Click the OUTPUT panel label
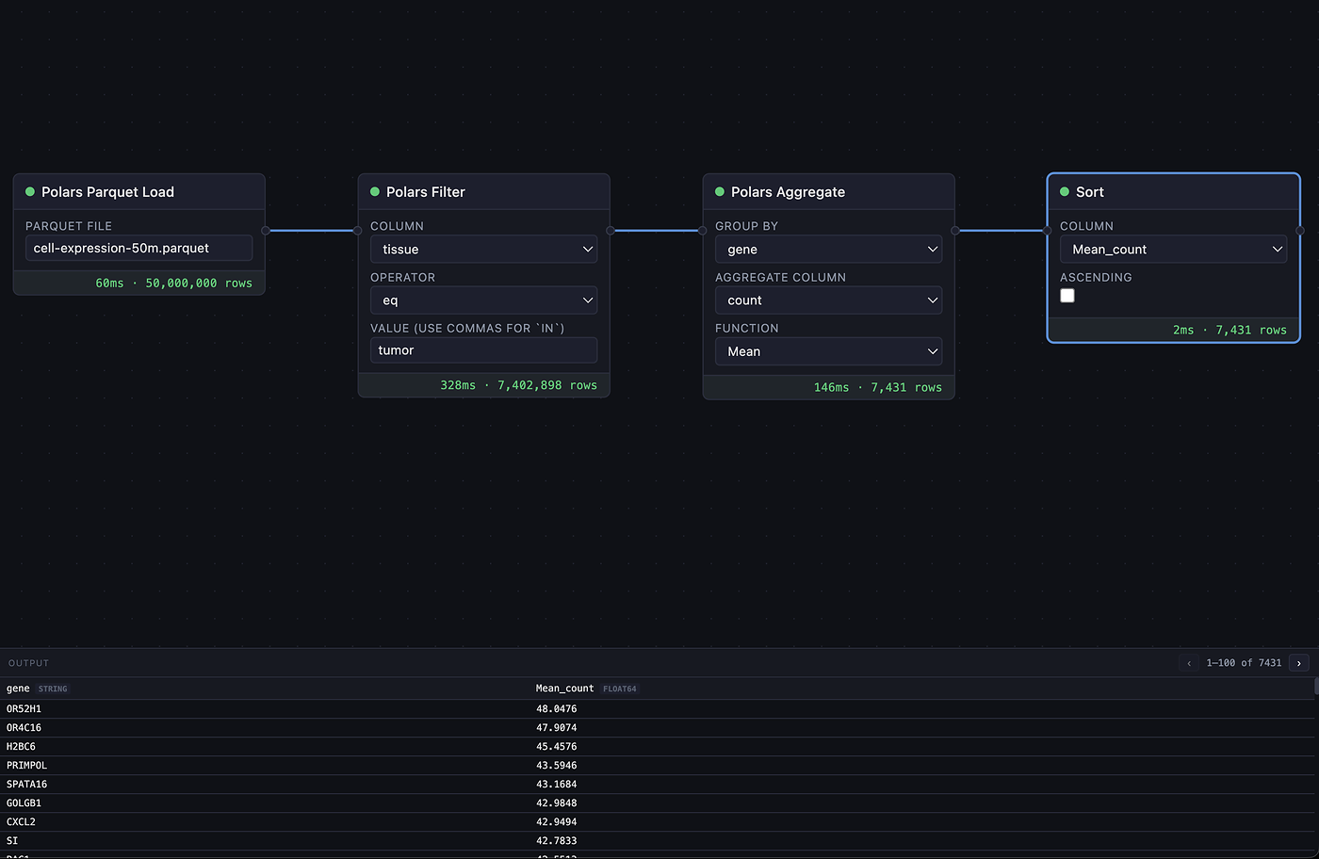The height and width of the screenshot is (859, 1319). tap(28, 663)
